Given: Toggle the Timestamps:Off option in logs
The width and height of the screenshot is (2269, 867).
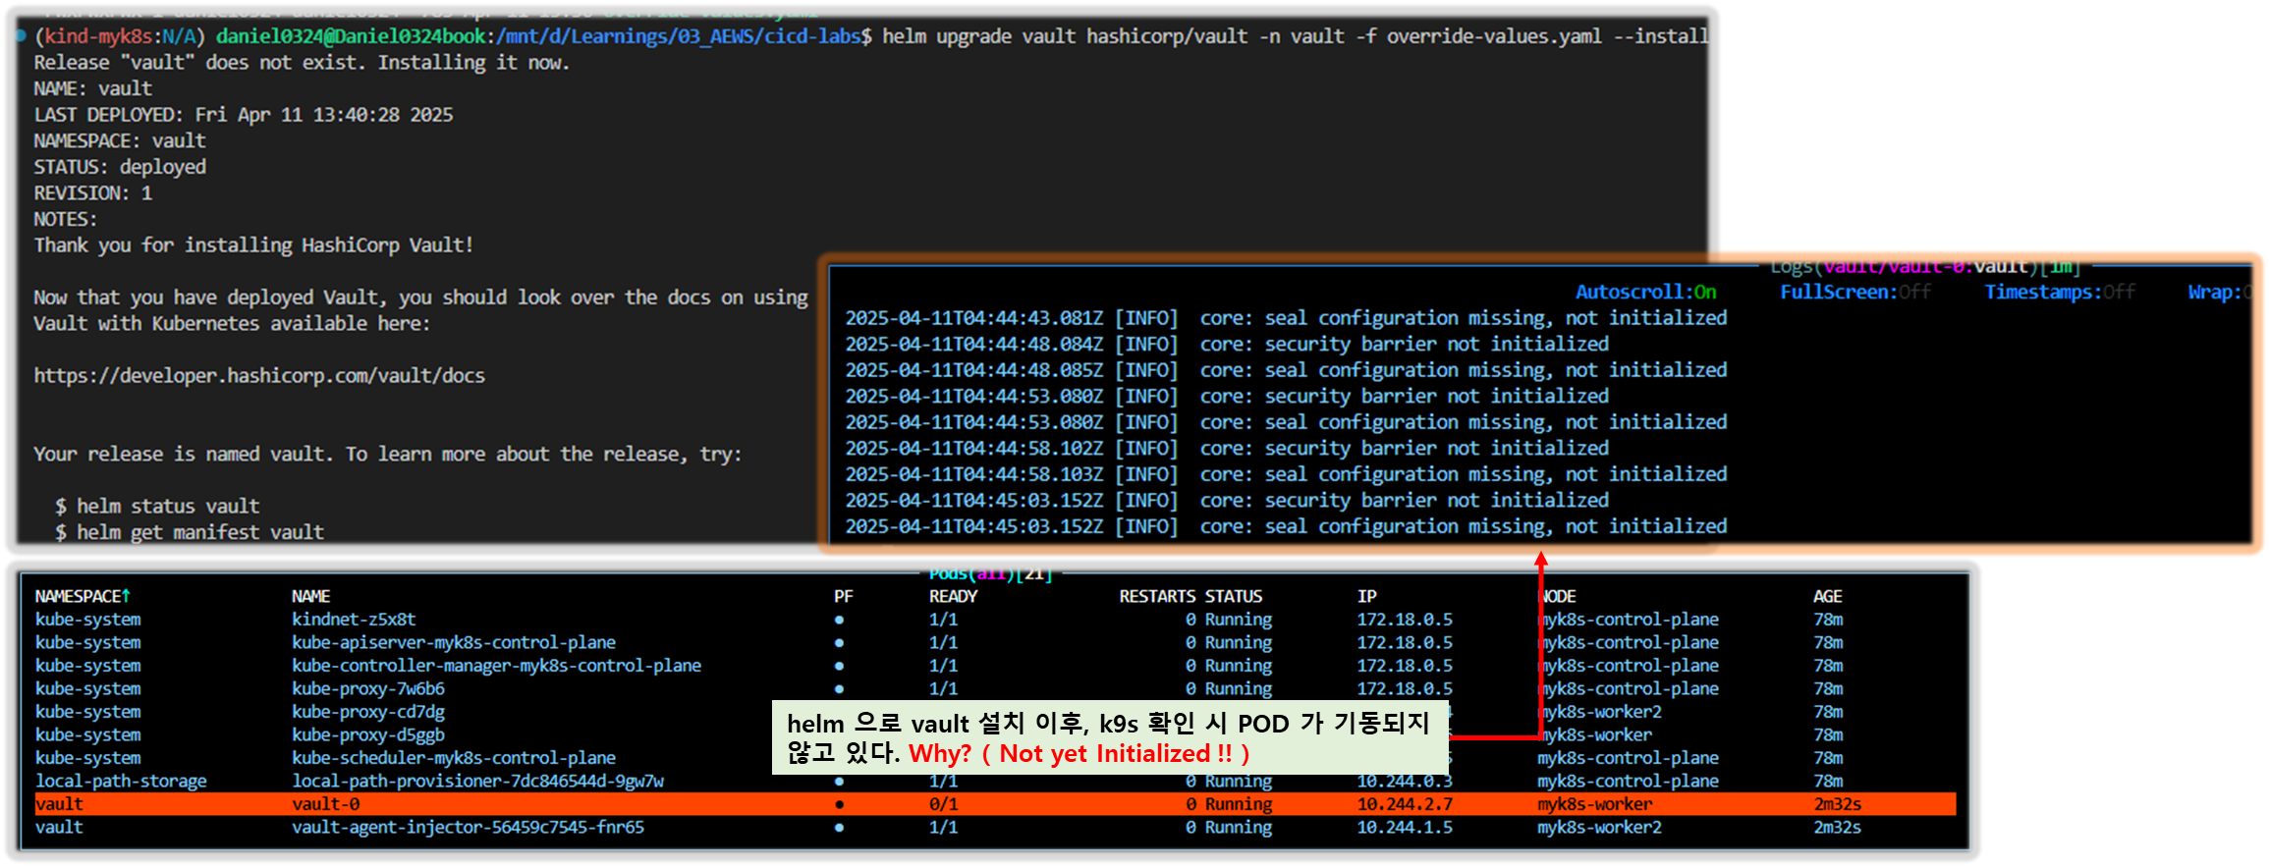Looking at the screenshot, I should pyautogui.click(x=2060, y=292).
